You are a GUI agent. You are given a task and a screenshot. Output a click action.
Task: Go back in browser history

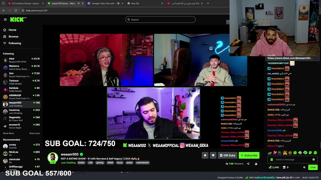4,10
